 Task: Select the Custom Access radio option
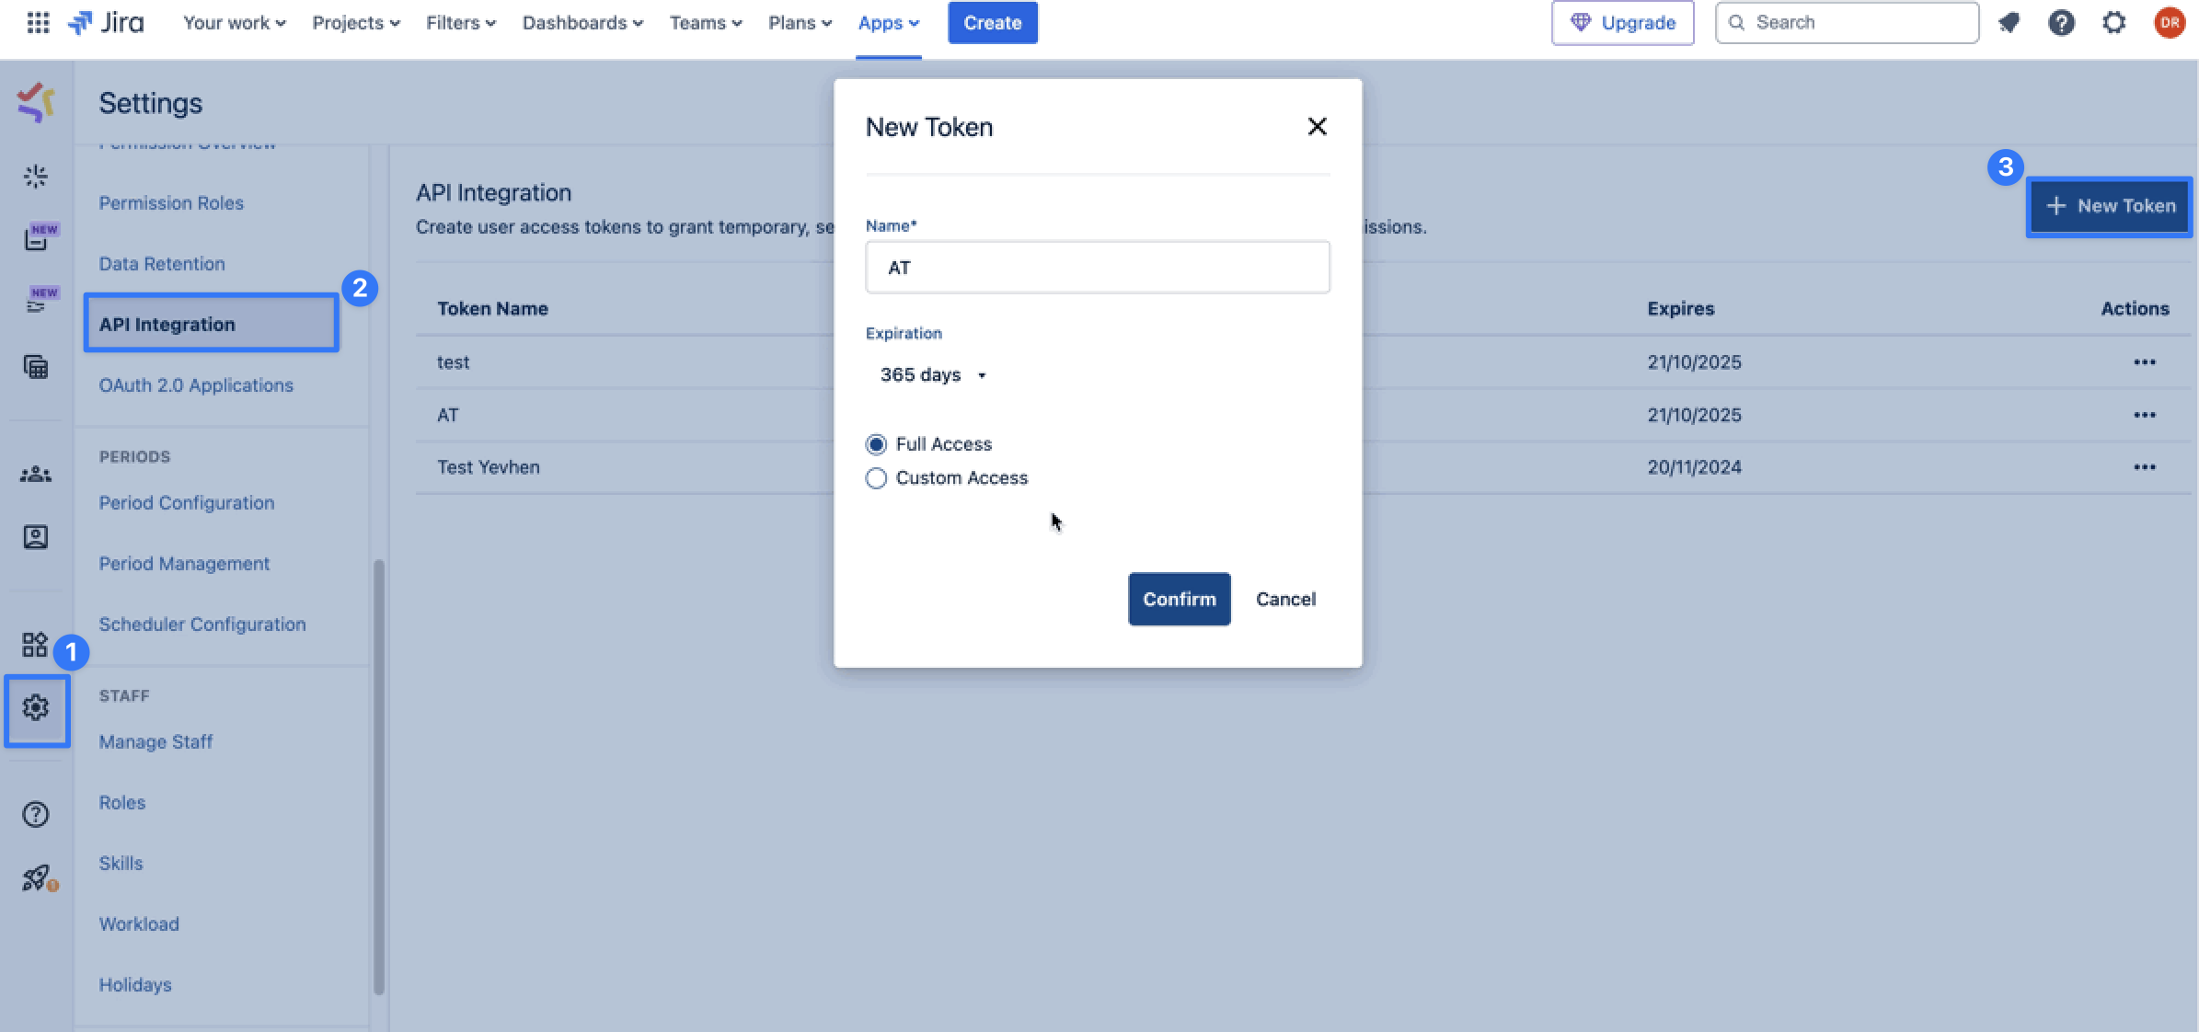coord(876,478)
